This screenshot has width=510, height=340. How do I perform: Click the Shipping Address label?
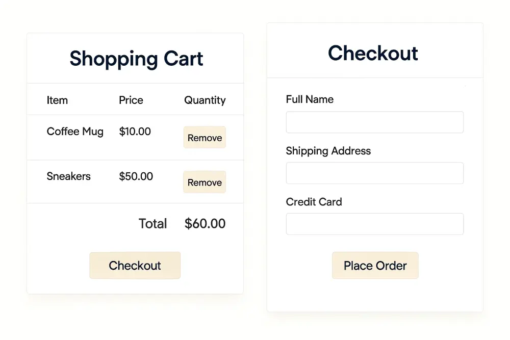[328, 151]
